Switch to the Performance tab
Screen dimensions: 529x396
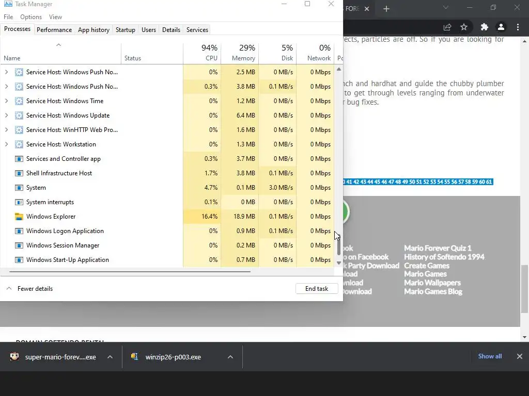tap(54, 29)
